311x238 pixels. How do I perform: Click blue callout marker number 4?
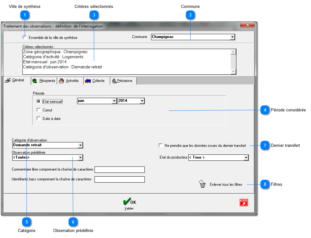click(x=264, y=110)
